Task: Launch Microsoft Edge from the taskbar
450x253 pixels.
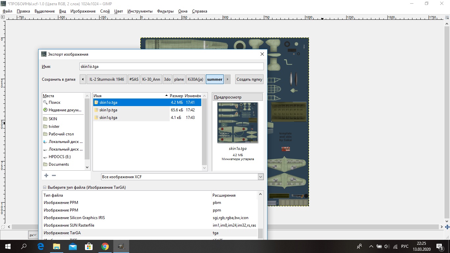Action: click(41, 246)
